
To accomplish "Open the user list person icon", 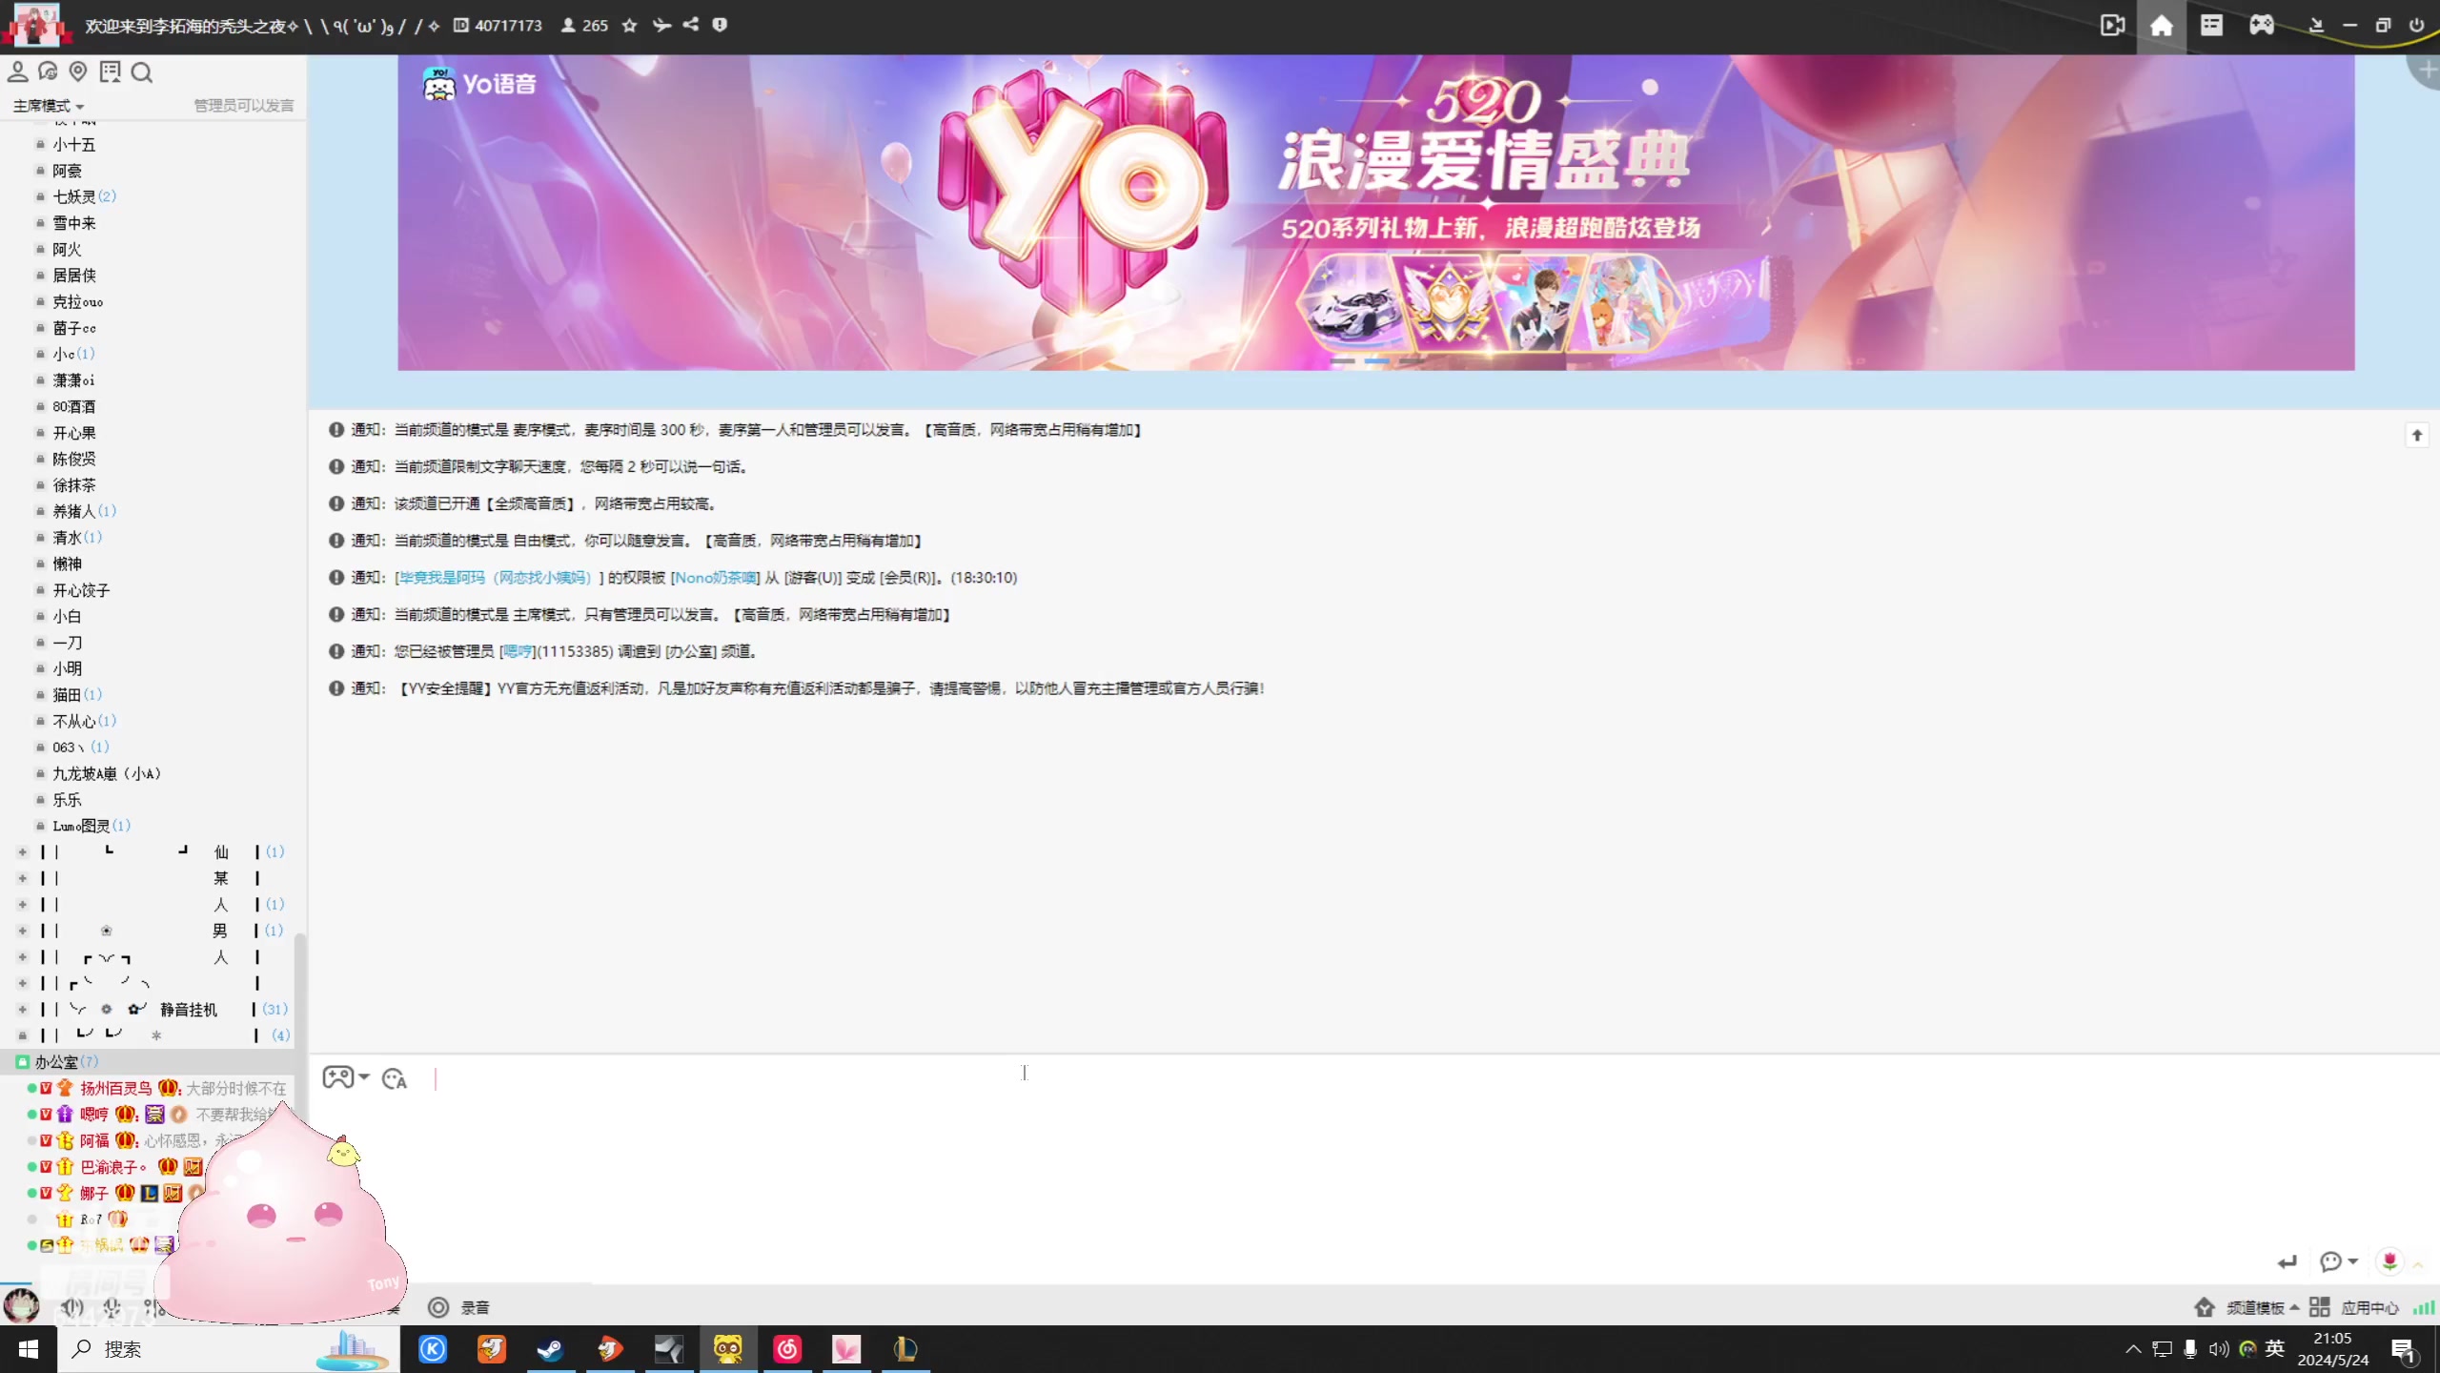I will click(x=17, y=72).
